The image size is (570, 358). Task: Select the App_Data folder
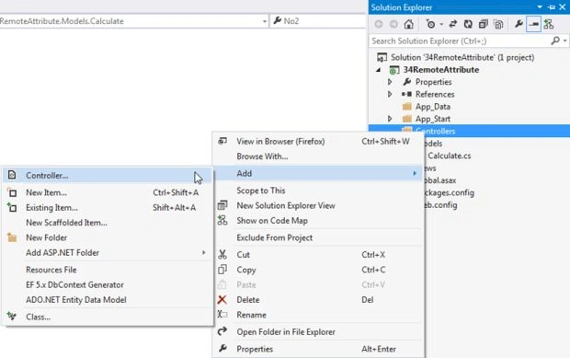[433, 107]
